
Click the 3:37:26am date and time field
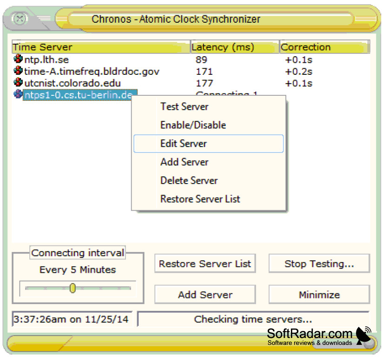[72, 319]
